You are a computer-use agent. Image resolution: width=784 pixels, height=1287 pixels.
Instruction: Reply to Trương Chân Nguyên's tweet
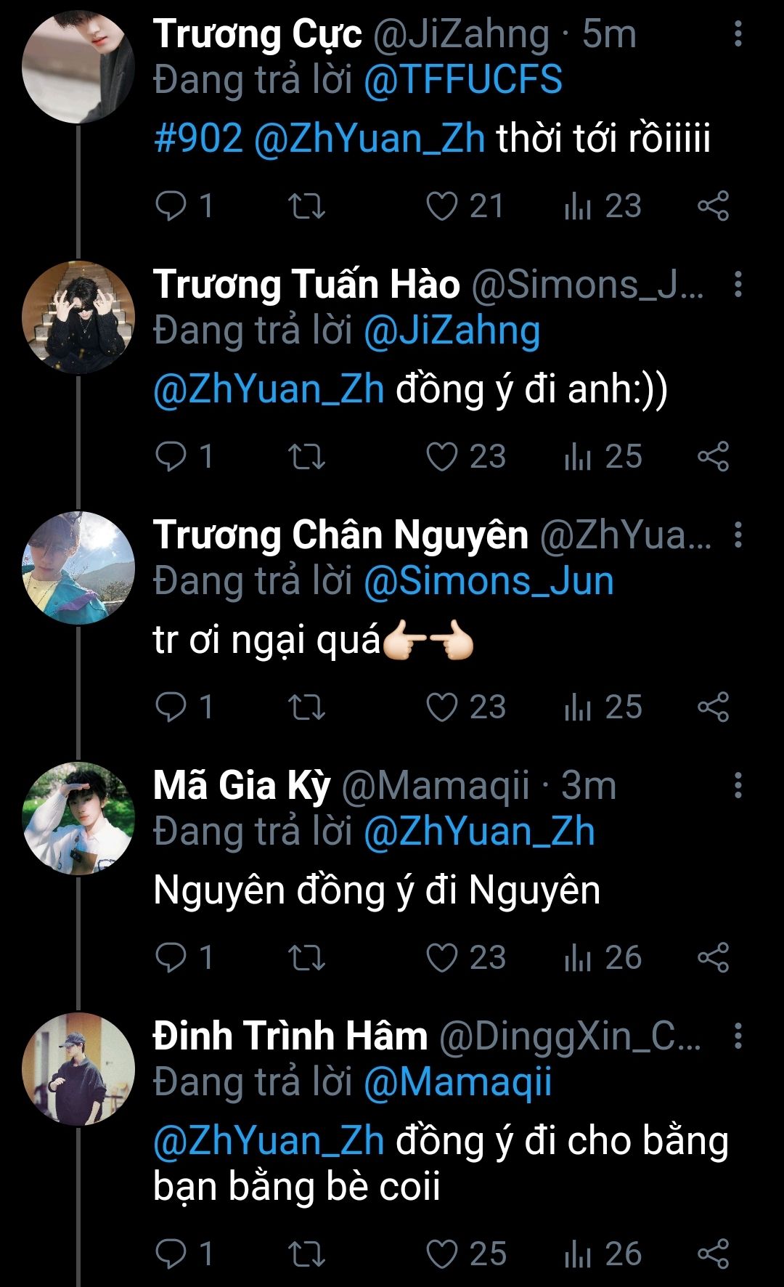coord(184,707)
